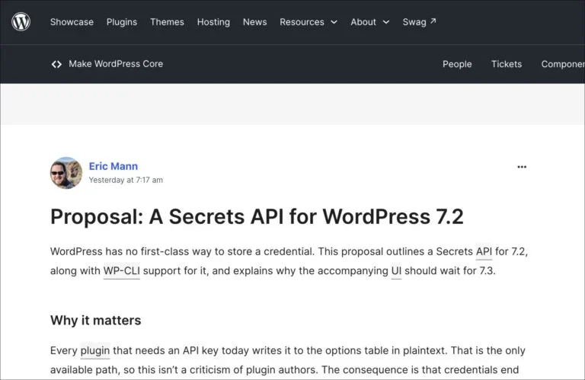Open the News navigation link
The width and height of the screenshot is (585, 380).
click(x=255, y=22)
